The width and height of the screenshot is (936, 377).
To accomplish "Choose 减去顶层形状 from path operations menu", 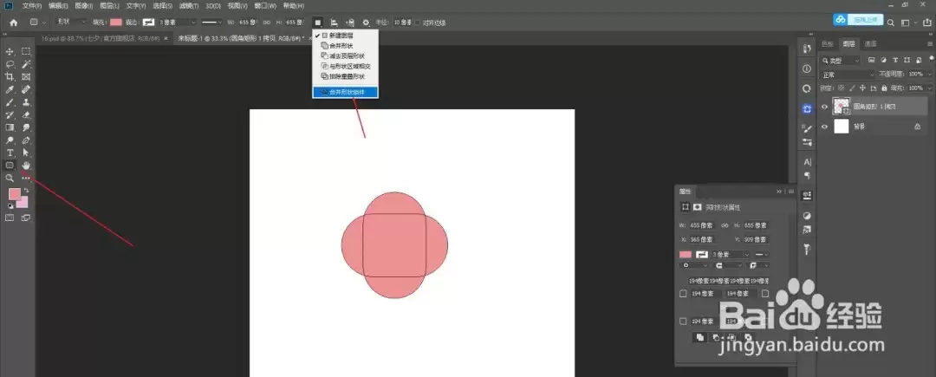I will 345,56.
